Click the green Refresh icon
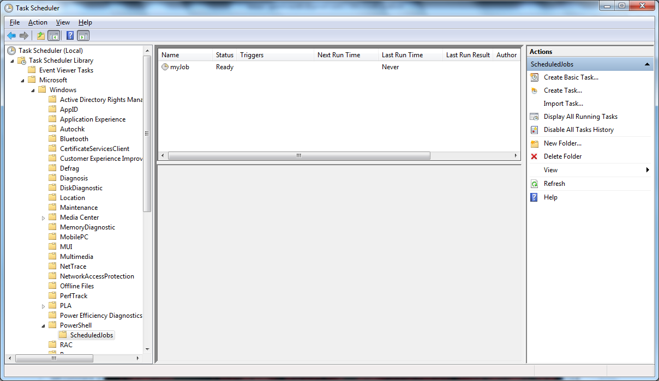 [x=534, y=184]
